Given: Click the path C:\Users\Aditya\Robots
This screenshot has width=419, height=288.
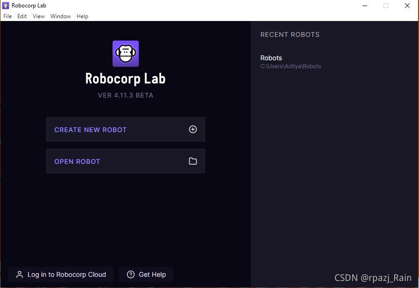Looking at the screenshot, I should (291, 66).
